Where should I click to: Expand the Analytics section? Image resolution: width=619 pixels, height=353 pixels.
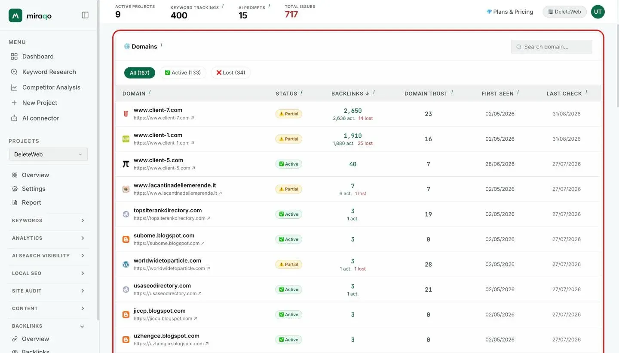tap(48, 238)
